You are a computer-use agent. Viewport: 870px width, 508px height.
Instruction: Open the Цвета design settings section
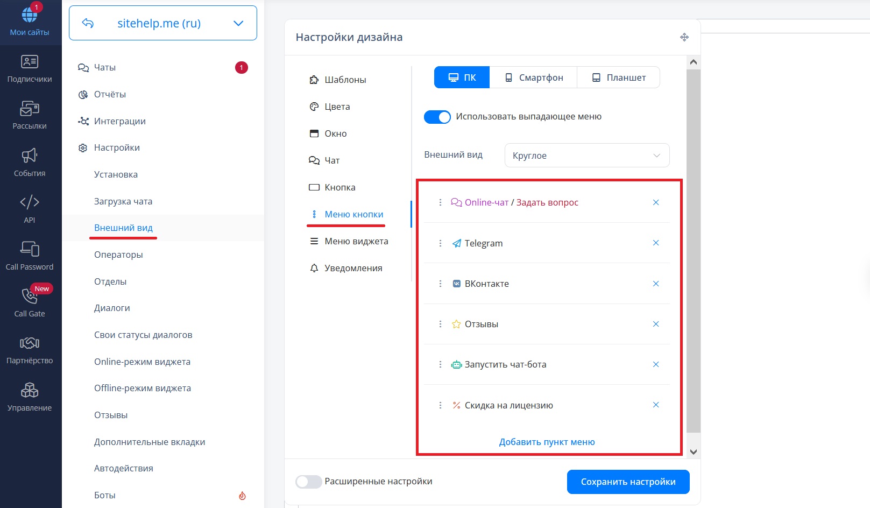tap(337, 107)
